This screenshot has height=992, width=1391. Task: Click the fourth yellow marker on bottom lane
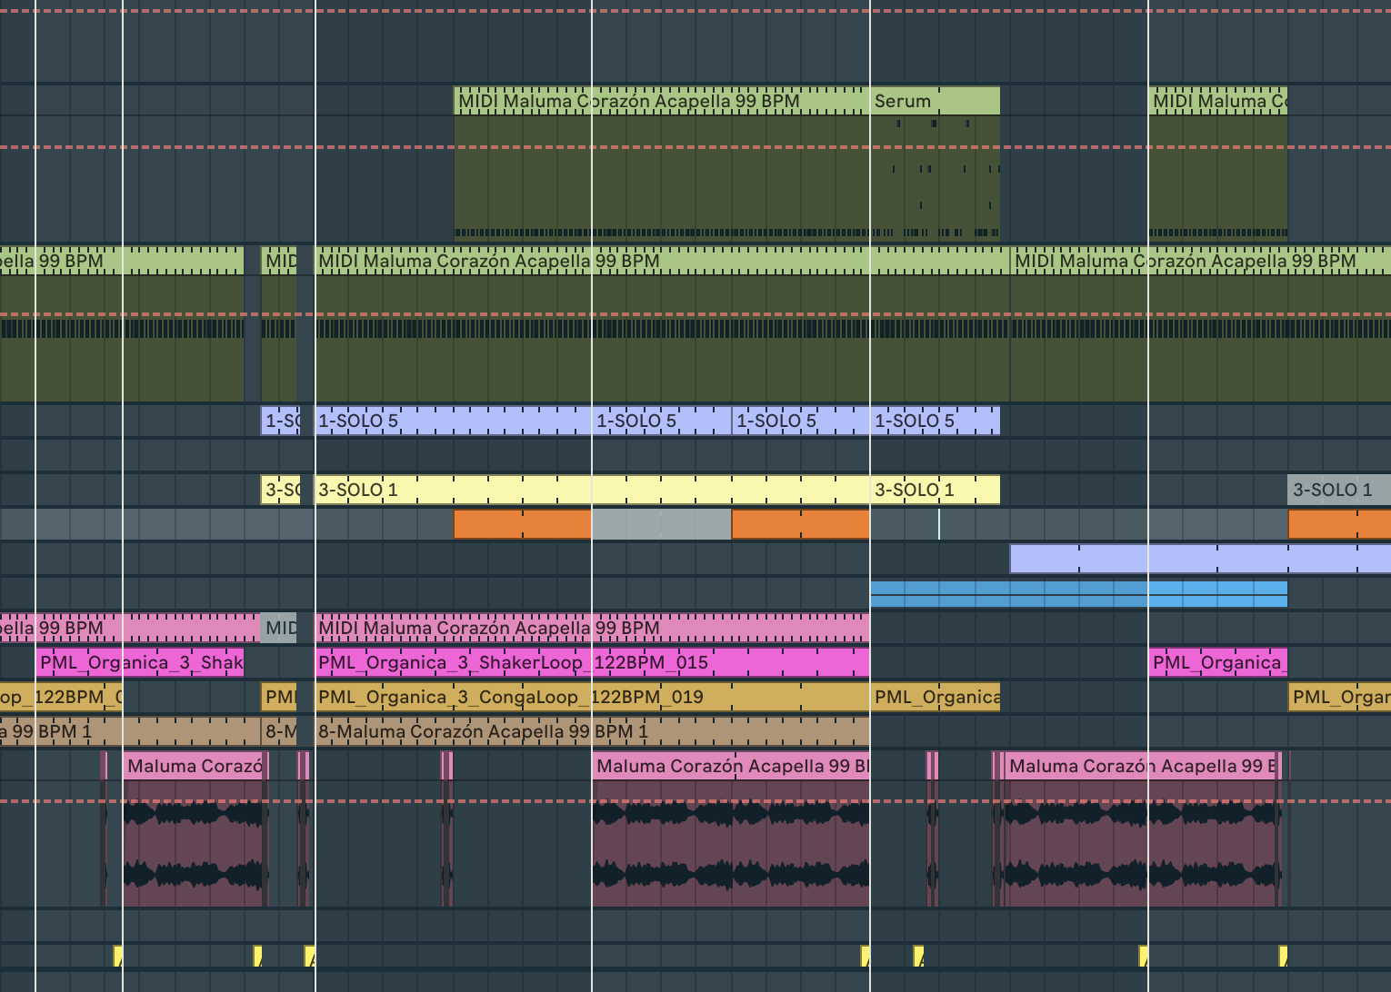point(865,956)
